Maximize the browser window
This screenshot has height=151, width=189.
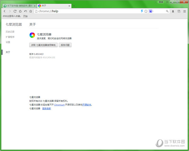(177, 2)
